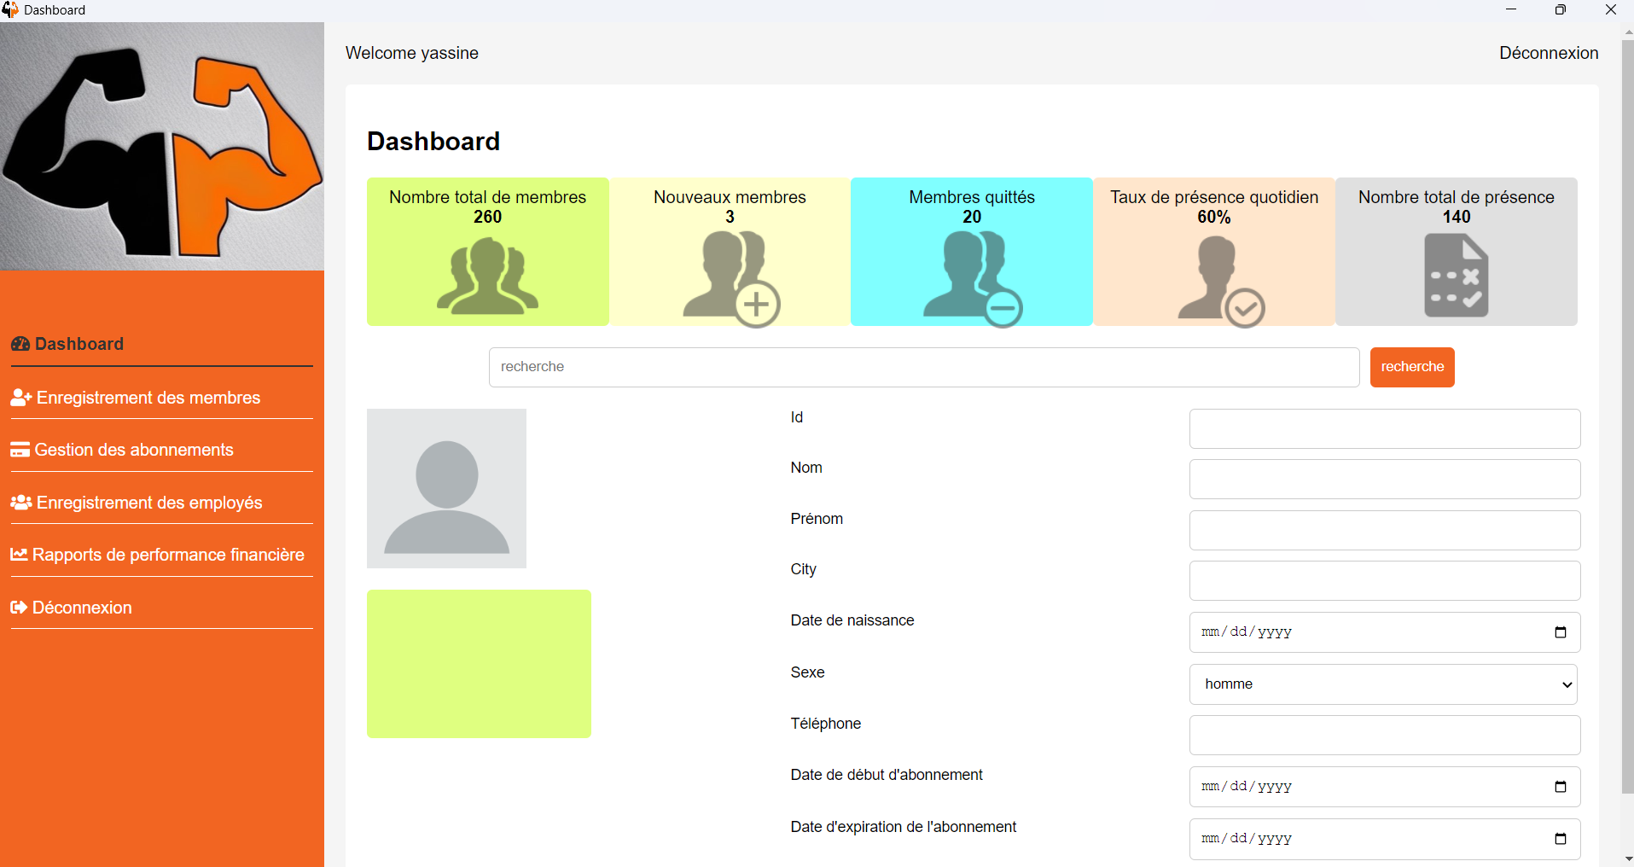Click the performance financière chart icon
The height and width of the screenshot is (867, 1634).
click(x=20, y=555)
